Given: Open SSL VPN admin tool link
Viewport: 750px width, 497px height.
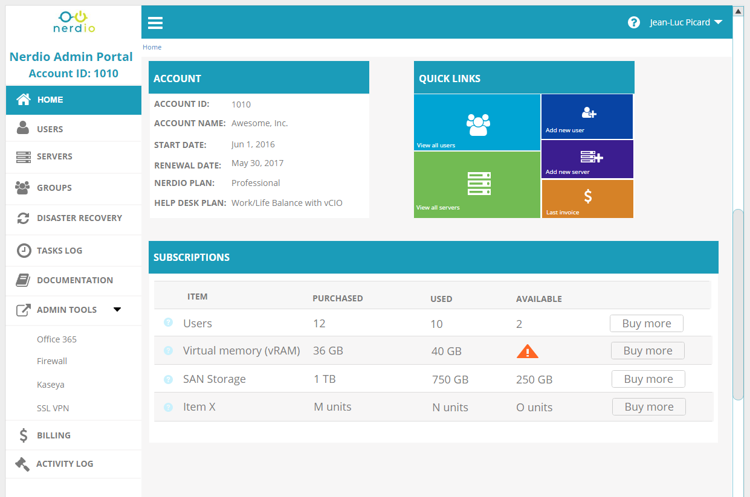Looking at the screenshot, I should [x=53, y=408].
